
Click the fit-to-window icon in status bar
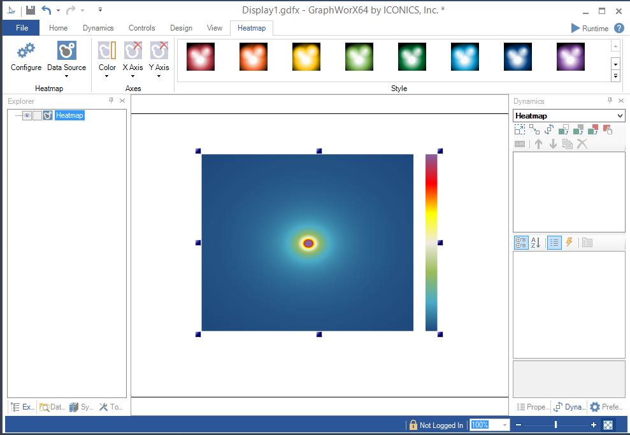[608, 425]
